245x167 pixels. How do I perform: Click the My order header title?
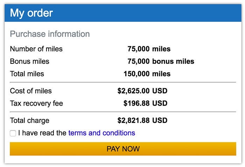click(x=31, y=13)
